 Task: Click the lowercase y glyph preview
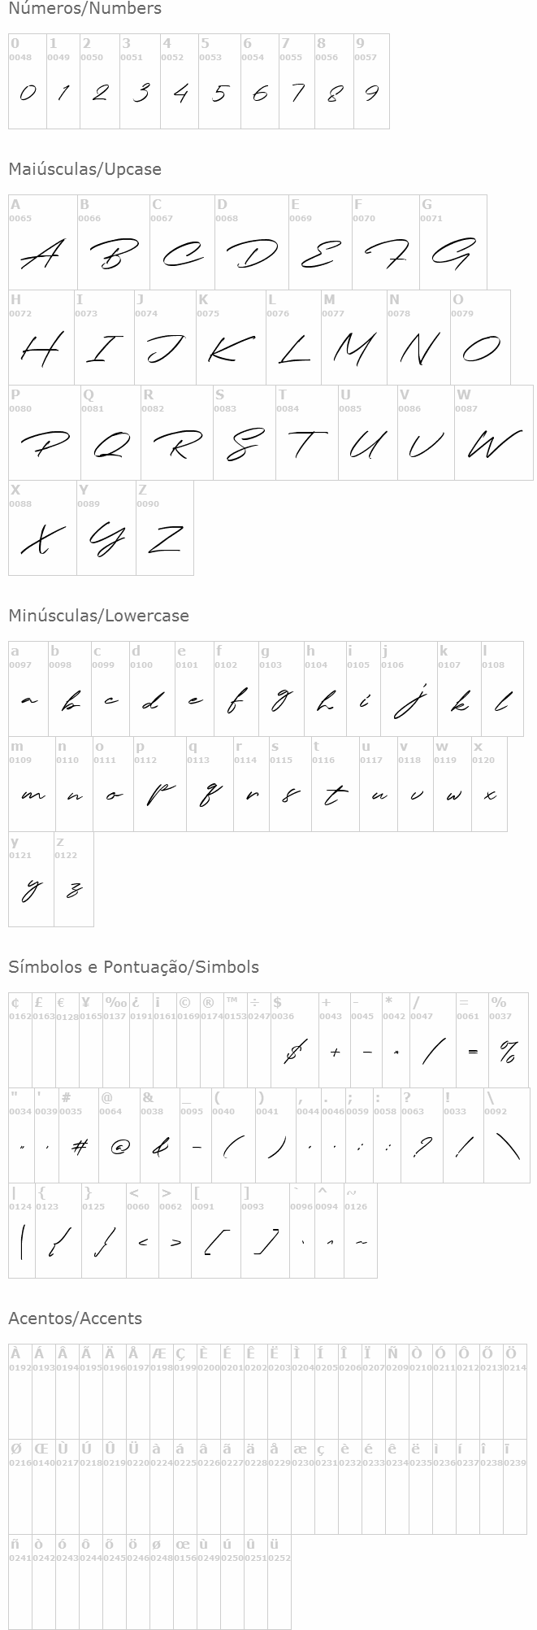coord(32,889)
